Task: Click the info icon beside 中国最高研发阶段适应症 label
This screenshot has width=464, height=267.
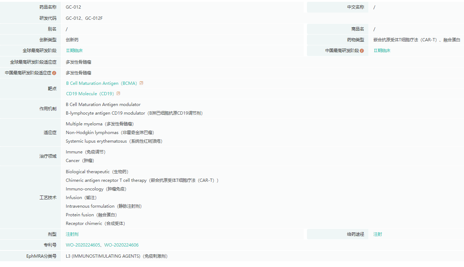Action: [x=54, y=73]
